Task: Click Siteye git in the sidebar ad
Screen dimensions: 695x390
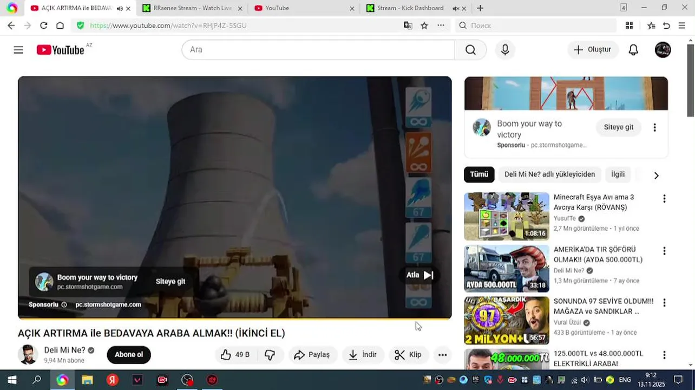Action: click(x=618, y=127)
